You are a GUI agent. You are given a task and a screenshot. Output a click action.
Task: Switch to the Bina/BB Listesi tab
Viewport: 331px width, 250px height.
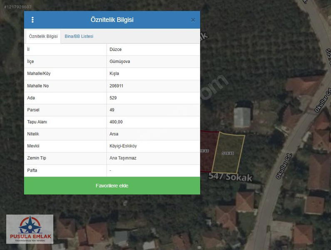point(79,36)
